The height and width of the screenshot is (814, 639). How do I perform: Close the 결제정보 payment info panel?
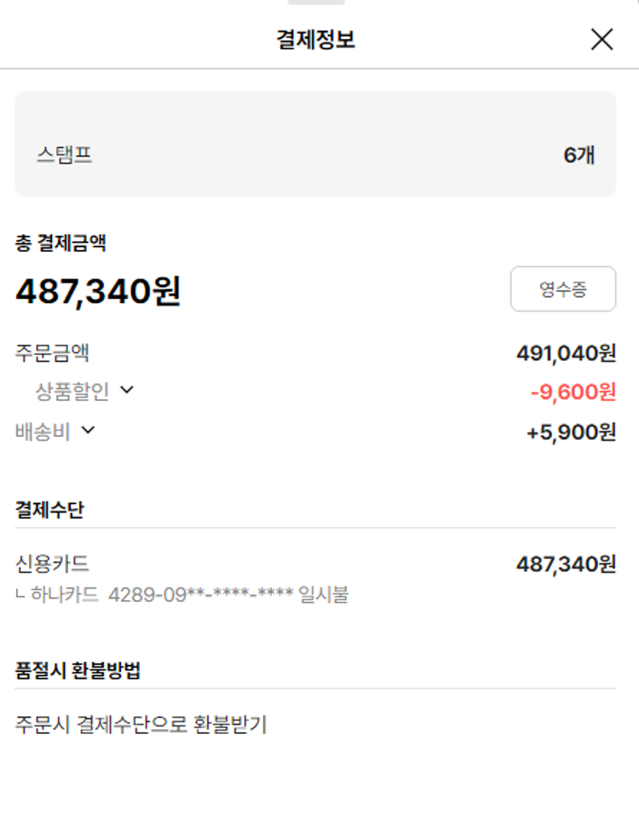pos(602,39)
